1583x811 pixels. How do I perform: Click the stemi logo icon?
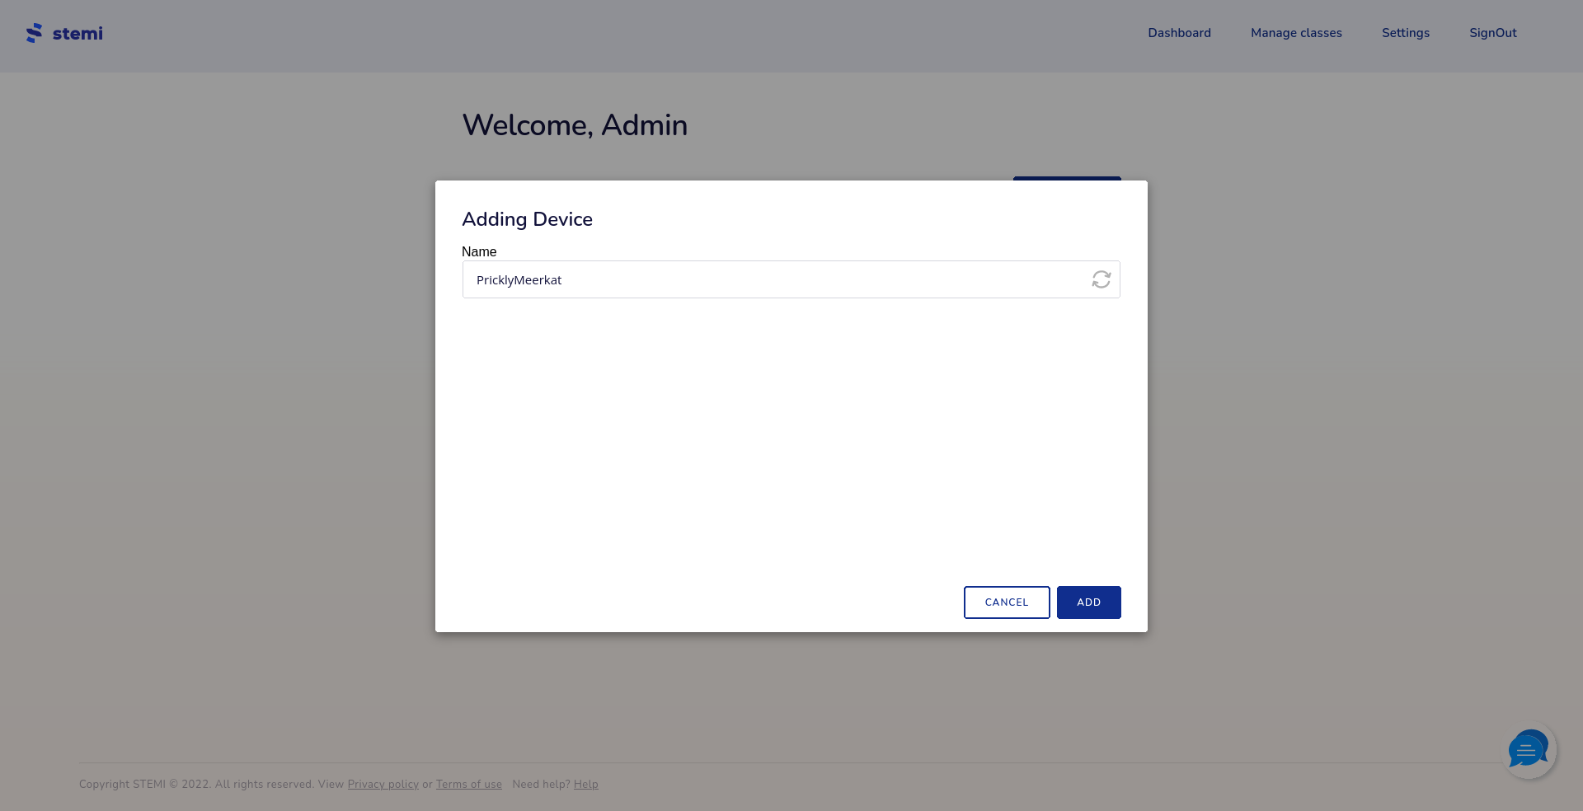point(35,33)
